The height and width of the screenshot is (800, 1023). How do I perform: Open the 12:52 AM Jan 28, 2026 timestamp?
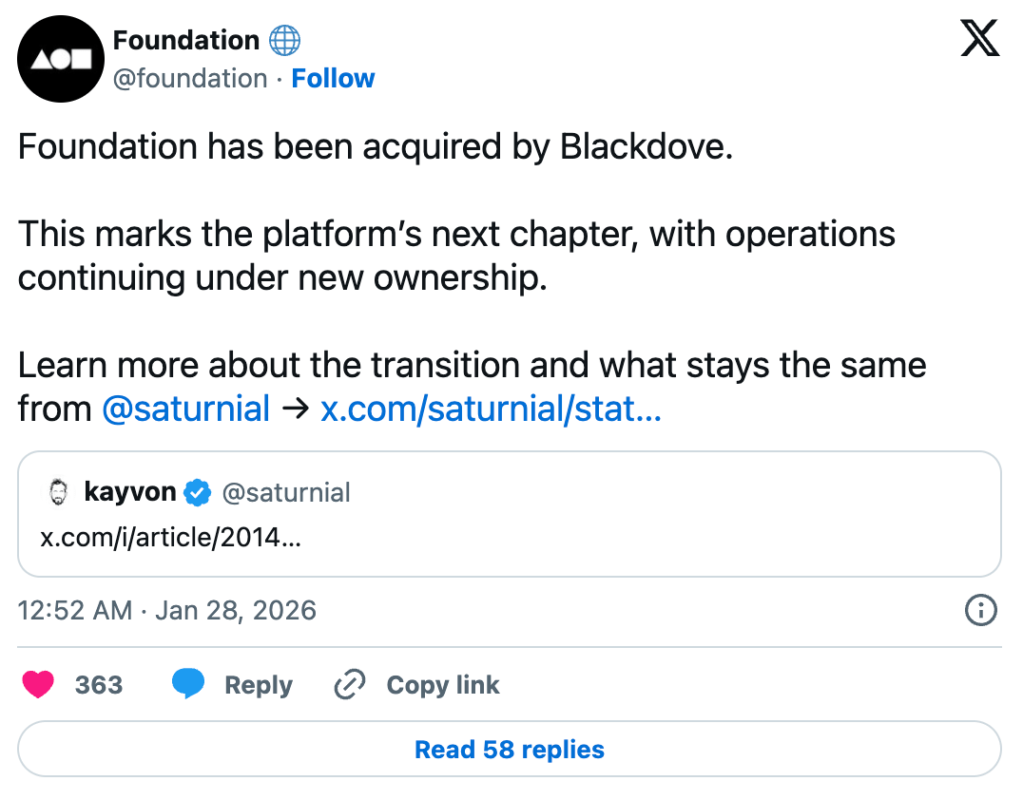click(x=167, y=610)
